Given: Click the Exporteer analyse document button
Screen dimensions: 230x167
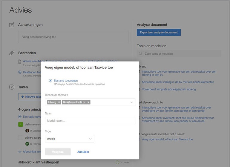Looking at the screenshot, I should 159,32.
